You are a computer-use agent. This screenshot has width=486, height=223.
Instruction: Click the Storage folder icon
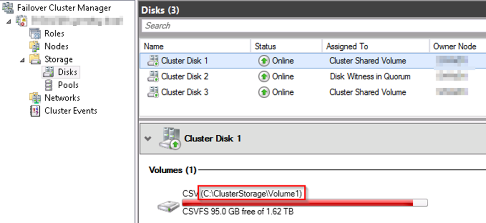(x=35, y=59)
